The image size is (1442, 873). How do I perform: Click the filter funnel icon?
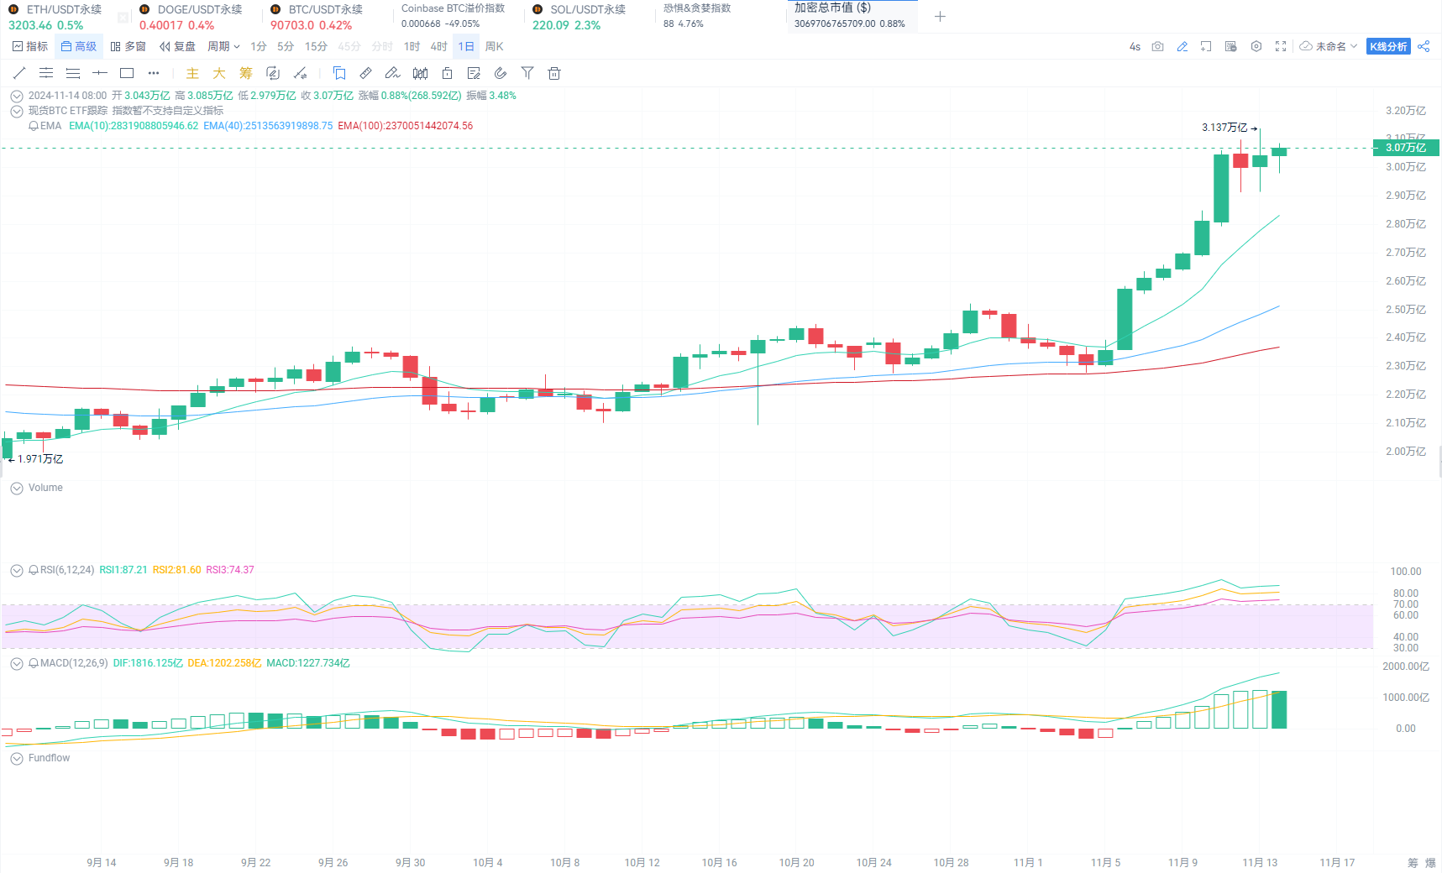coord(527,73)
